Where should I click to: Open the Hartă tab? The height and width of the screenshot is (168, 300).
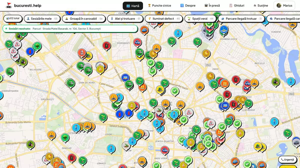[133, 6]
